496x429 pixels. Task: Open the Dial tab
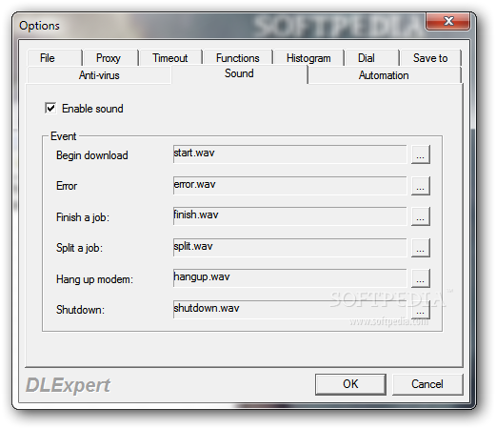371,58
